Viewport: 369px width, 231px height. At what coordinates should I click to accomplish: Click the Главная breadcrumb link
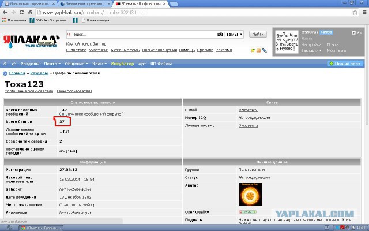(17, 73)
